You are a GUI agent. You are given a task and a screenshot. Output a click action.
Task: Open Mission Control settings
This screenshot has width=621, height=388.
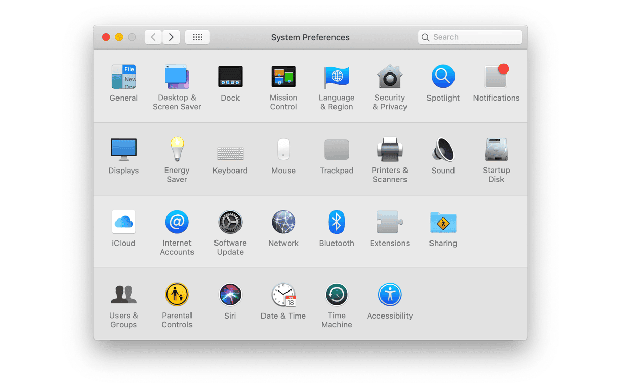pyautogui.click(x=283, y=77)
